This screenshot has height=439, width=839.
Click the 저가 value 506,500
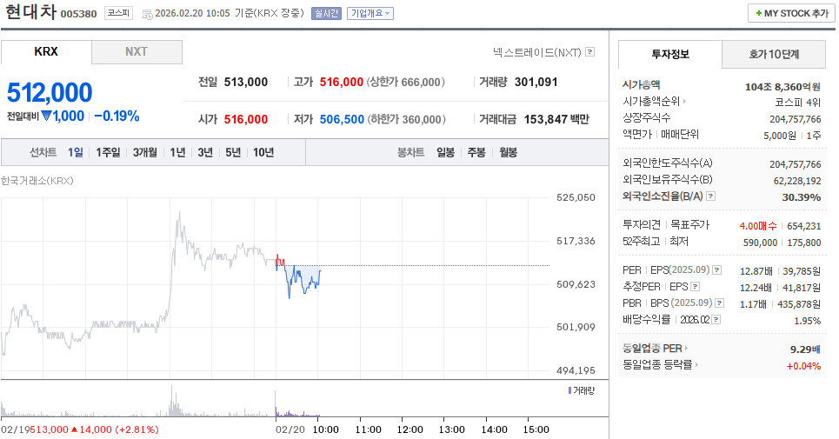coord(342,119)
